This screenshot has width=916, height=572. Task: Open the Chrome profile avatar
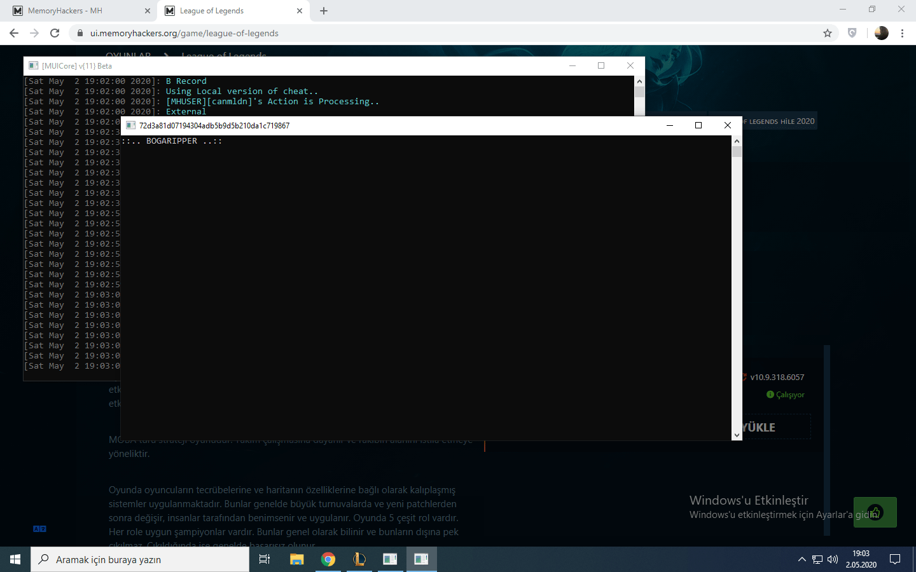click(x=882, y=33)
